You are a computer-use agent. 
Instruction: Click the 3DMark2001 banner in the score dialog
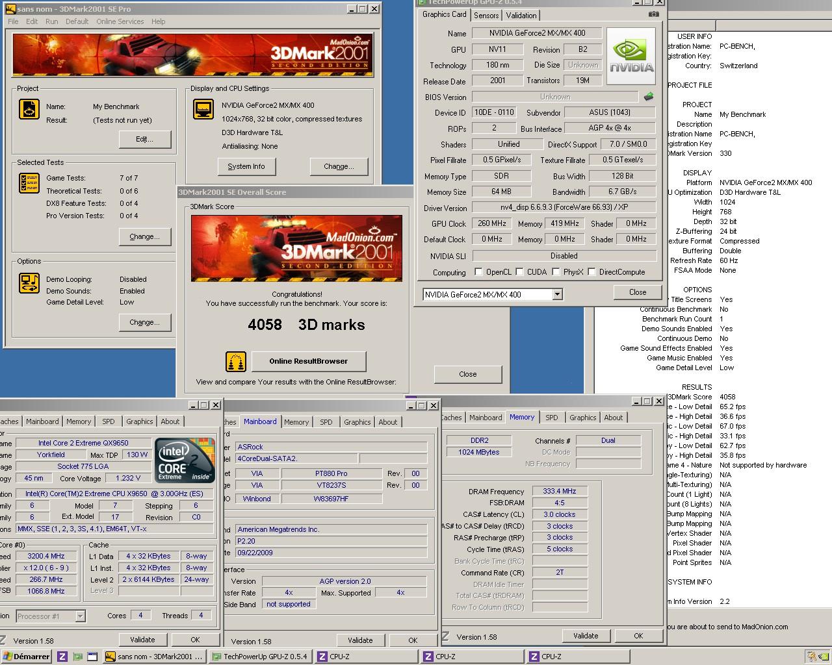click(x=296, y=249)
